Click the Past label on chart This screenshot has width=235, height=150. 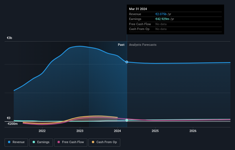[x=121, y=45]
